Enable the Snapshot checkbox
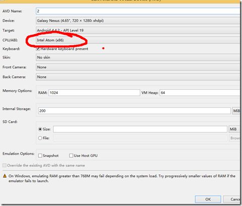 click(40, 156)
